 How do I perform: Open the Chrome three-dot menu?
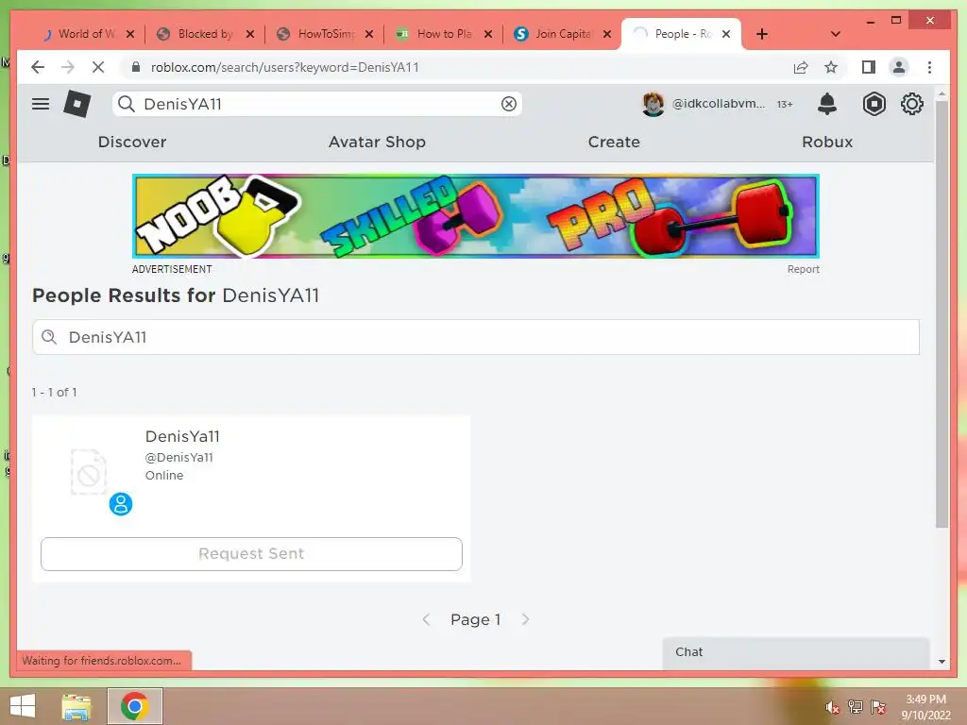click(929, 67)
